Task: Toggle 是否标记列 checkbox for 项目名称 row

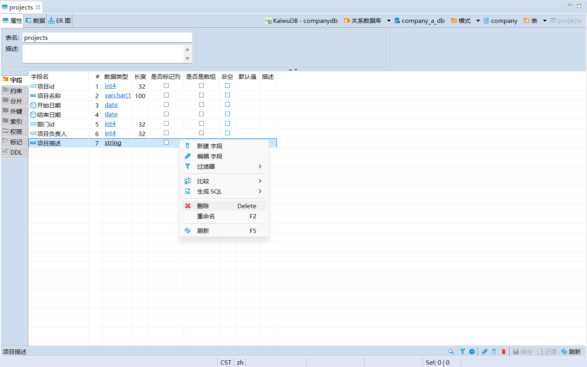Action: [x=166, y=95]
